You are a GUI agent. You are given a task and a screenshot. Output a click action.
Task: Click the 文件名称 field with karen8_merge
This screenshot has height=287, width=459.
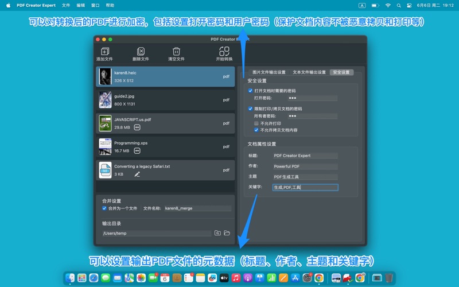click(x=197, y=208)
